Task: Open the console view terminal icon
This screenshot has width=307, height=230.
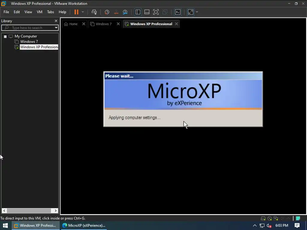Action: click(178, 12)
